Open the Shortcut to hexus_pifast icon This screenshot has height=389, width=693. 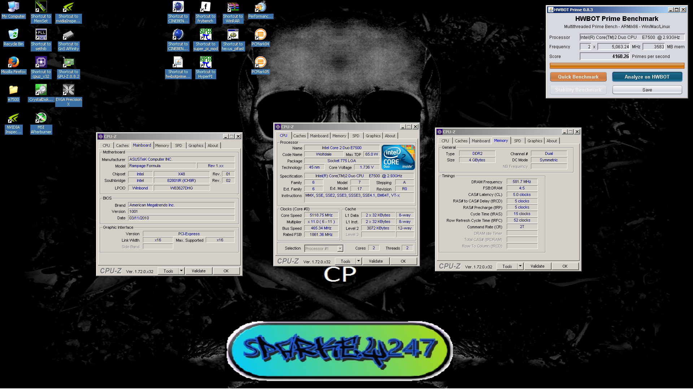233,40
